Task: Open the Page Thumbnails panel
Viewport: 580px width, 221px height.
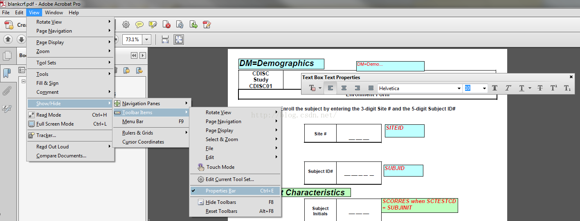Action: point(7,56)
